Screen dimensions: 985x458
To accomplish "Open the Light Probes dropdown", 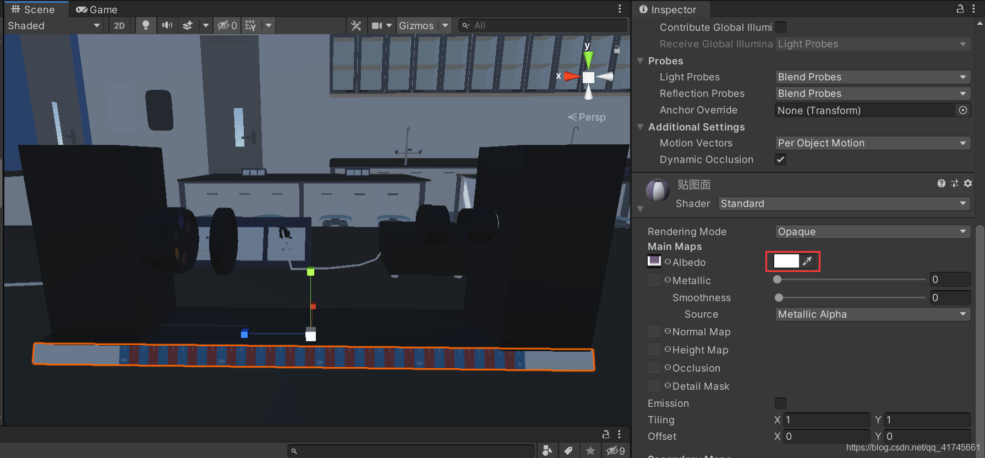I will point(872,77).
